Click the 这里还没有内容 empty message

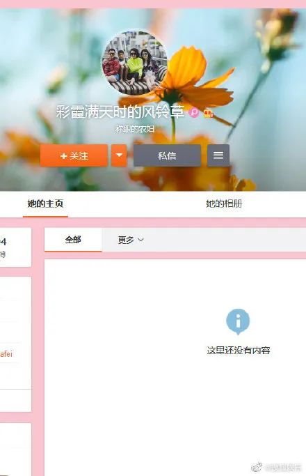tap(239, 351)
